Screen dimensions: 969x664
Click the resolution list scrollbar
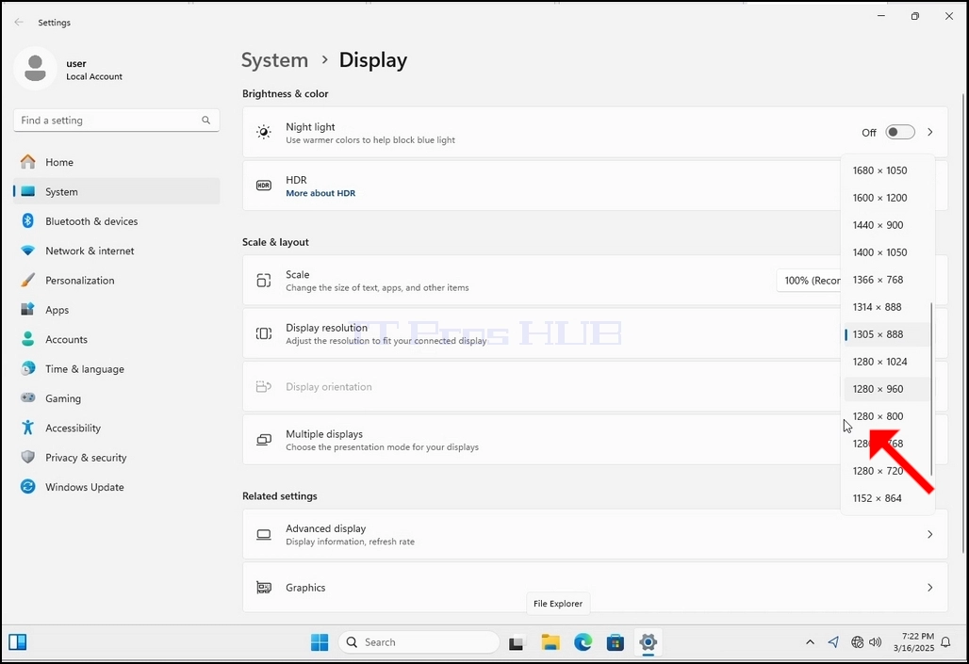tap(931, 389)
